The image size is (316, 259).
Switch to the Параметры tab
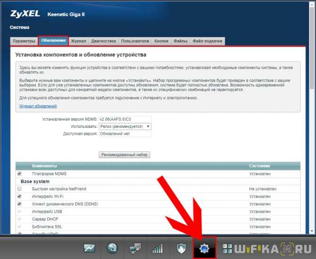pos(24,41)
